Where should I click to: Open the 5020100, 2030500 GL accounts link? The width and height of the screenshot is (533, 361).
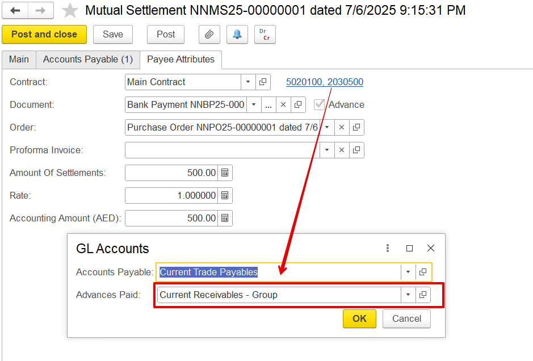(x=324, y=82)
